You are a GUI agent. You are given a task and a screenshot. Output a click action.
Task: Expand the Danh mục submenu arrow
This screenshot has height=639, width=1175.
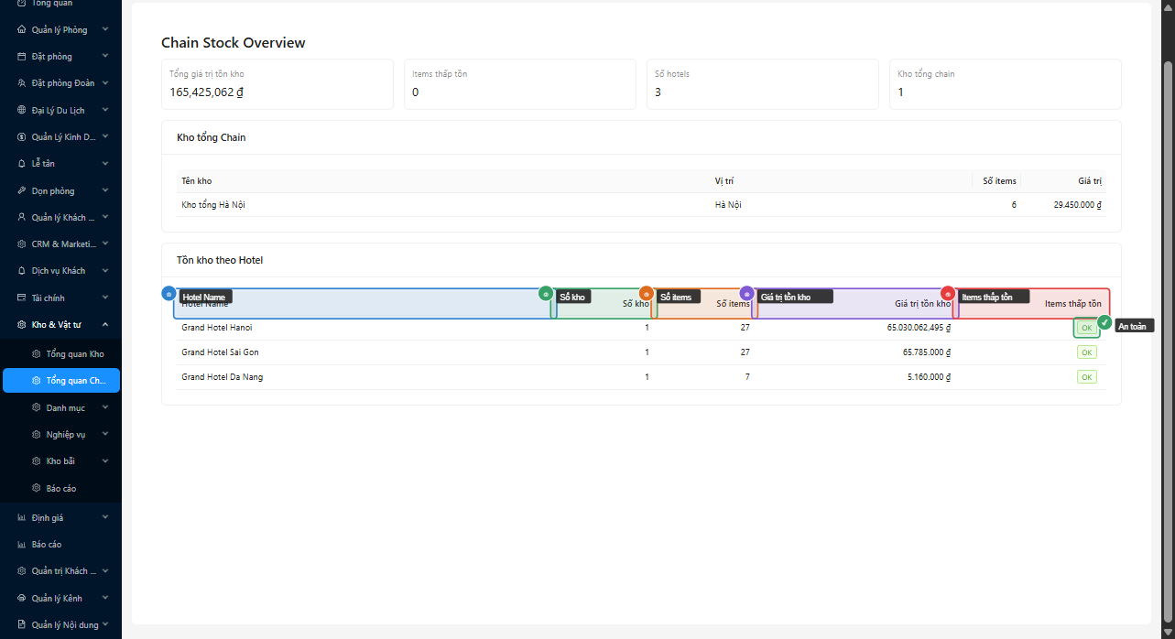pyautogui.click(x=105, y=407)
